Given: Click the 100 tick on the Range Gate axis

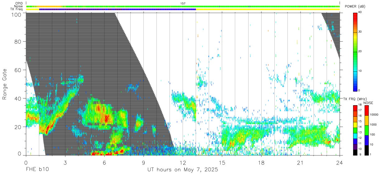Looking at the screenshot, I should (x=16, y=15).
